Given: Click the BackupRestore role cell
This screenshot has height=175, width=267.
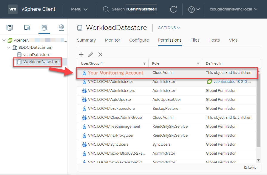Looking at the screenshot, I should 165,109.
